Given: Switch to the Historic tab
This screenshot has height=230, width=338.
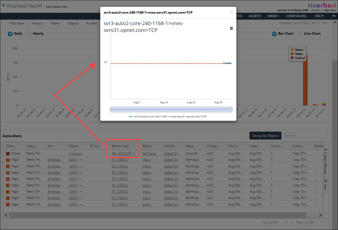Looking at the screenshot, I should point(37,23).
